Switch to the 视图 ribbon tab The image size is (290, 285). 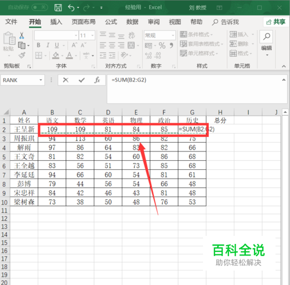(175, 21)
